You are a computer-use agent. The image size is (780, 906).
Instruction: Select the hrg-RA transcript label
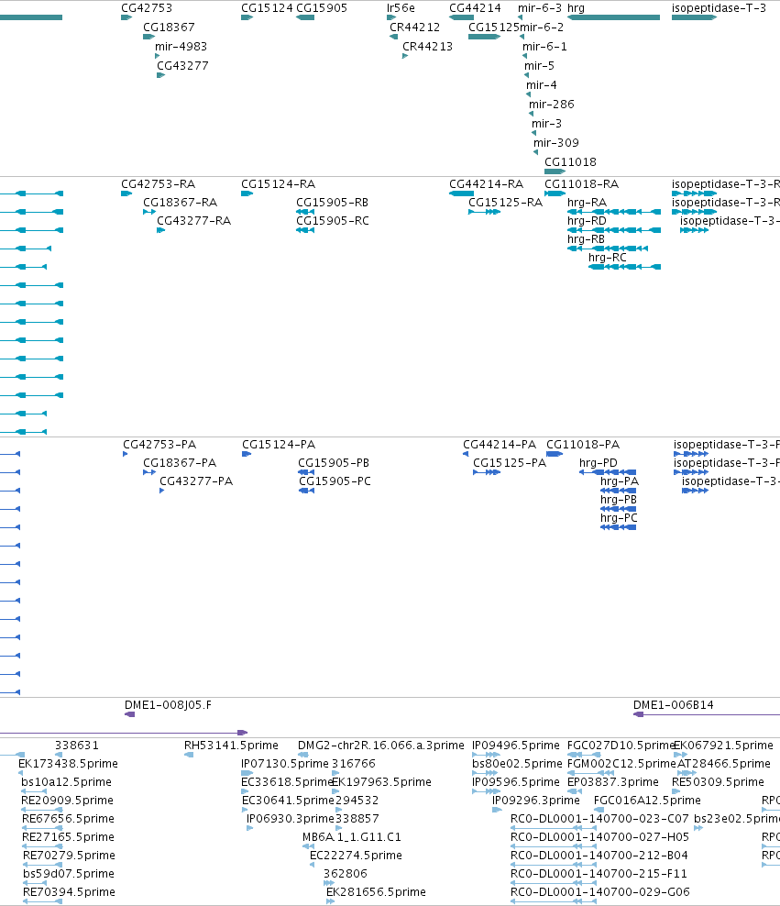pyautogui.click(x=588, y=203)
